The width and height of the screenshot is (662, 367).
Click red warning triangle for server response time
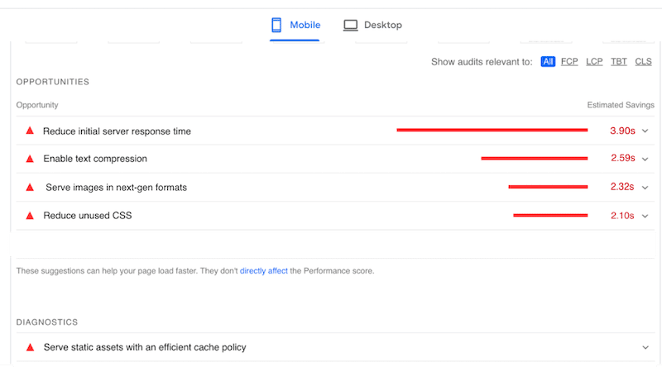pyautogui.click(x=30, y=131)
